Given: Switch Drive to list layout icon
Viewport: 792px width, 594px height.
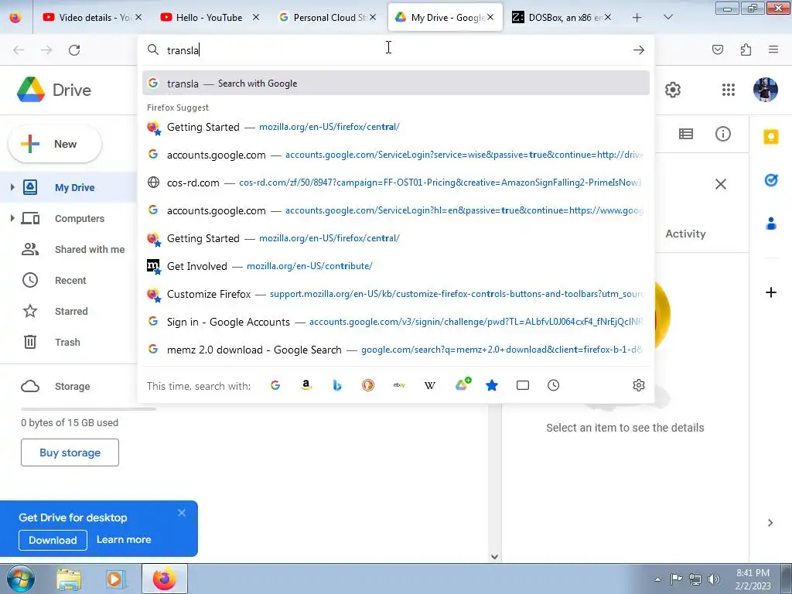Looking at the screenshot, I should click(x=686, y=134).
